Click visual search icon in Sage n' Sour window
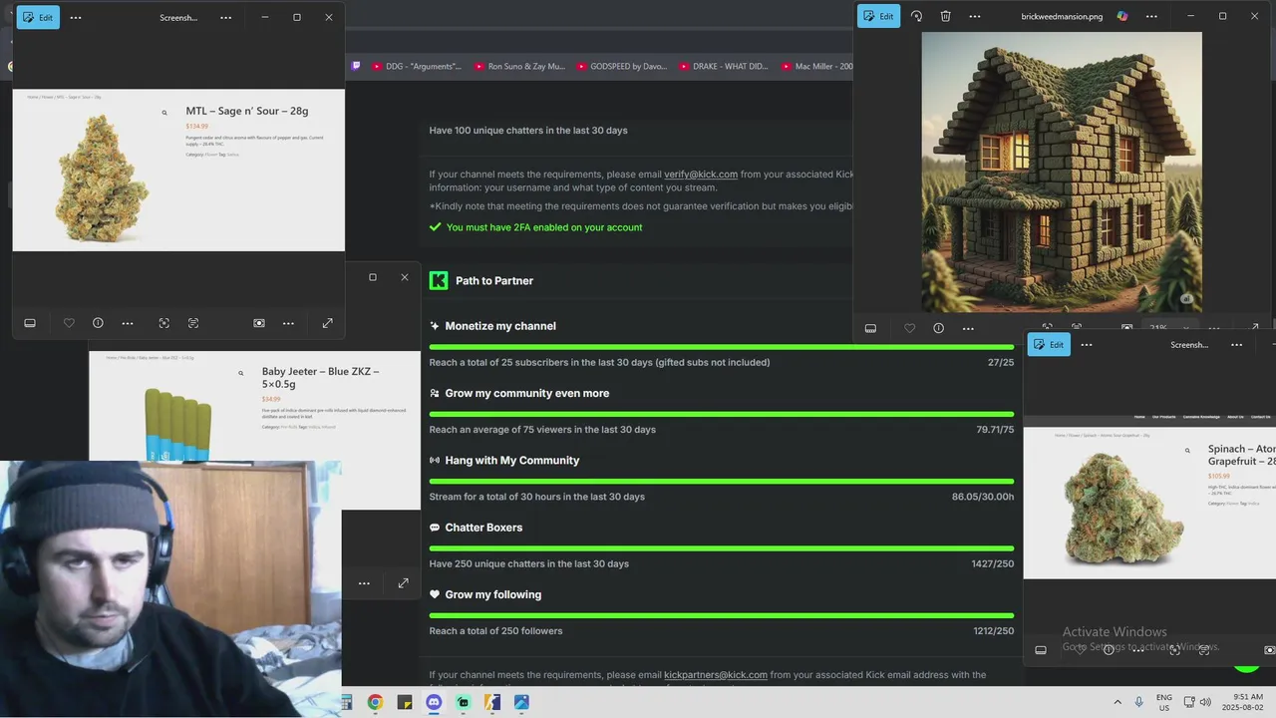The height and width of the screenshot is (718, 1276). 163,323
